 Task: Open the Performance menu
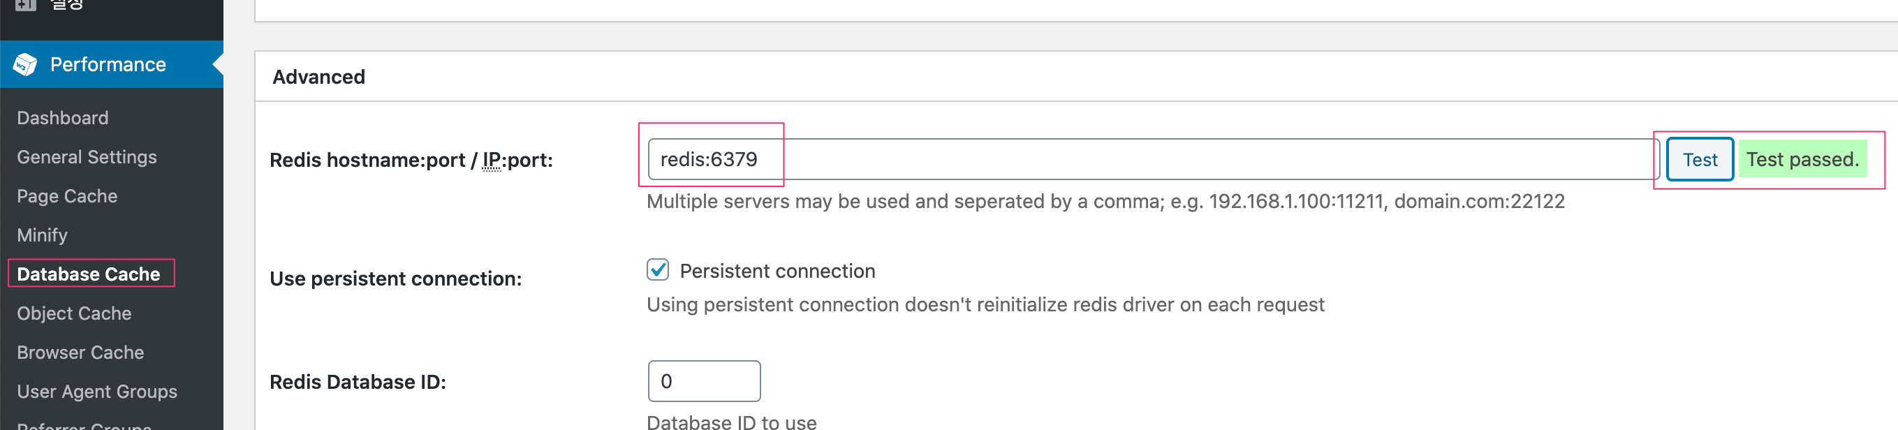point(108,65)
